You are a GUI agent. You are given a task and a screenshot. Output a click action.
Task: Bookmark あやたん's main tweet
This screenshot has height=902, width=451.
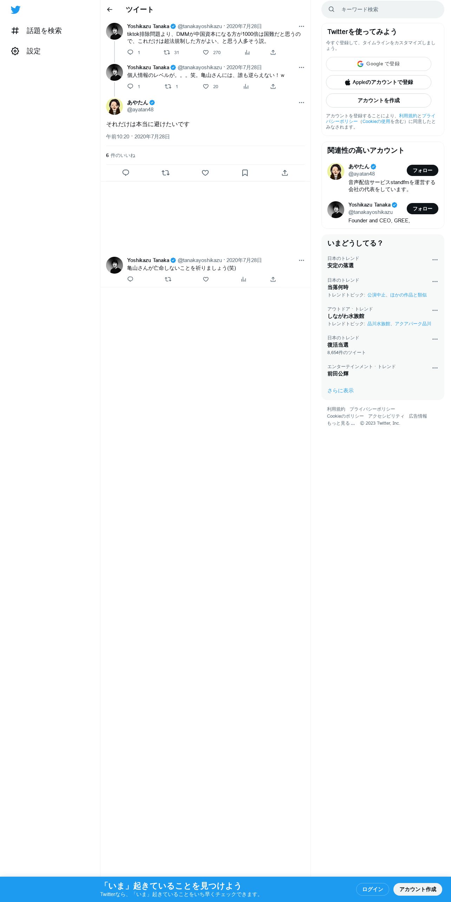pyautogui.click(x=245, y=173)
